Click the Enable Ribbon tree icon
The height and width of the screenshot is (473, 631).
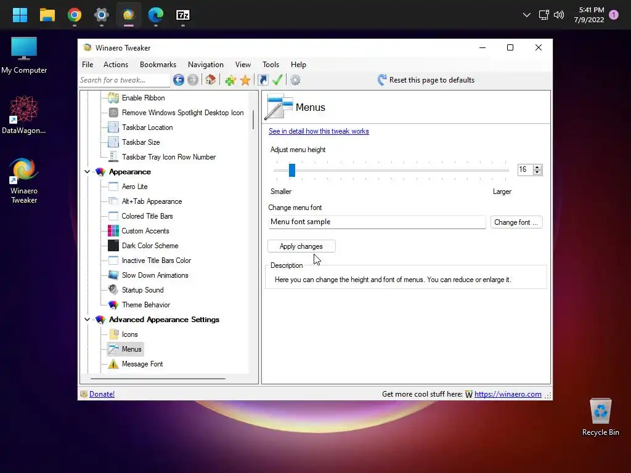click(x=113, y=98)
